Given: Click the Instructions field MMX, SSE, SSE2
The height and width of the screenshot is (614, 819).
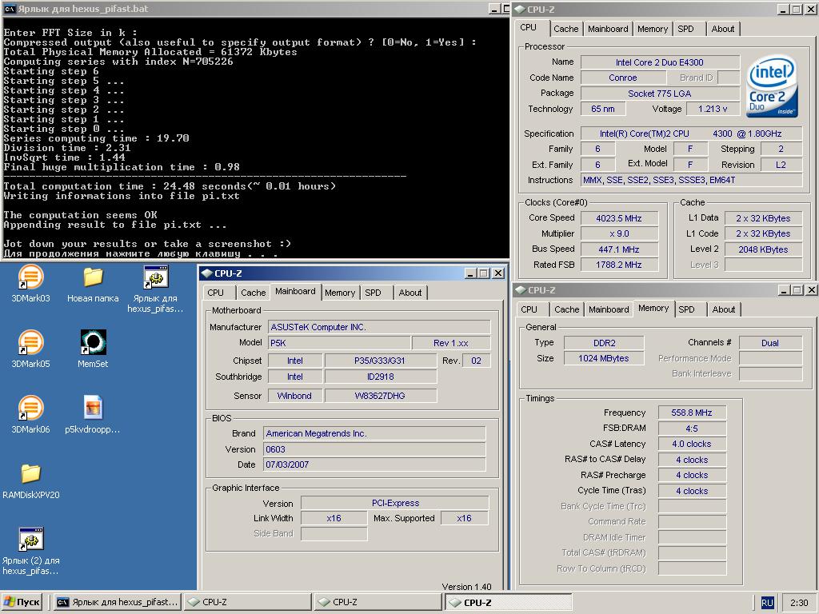Looking at the screenshot, I should click(x=692, y=180).
